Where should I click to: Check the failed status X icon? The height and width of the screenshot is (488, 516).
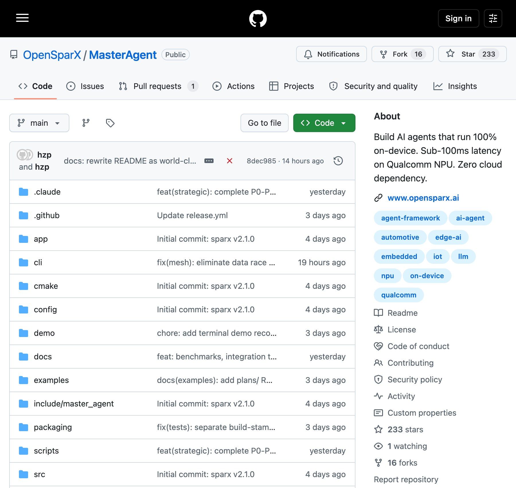[x=229, y=161]
